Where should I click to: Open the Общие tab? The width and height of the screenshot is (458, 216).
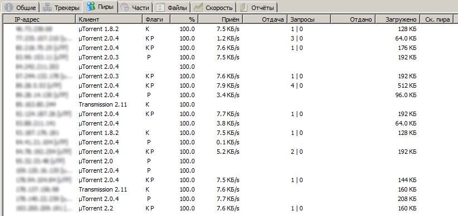pos(21,8)
